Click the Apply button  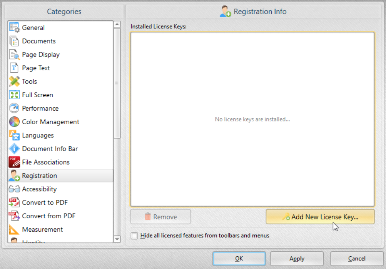coord(297,258)
